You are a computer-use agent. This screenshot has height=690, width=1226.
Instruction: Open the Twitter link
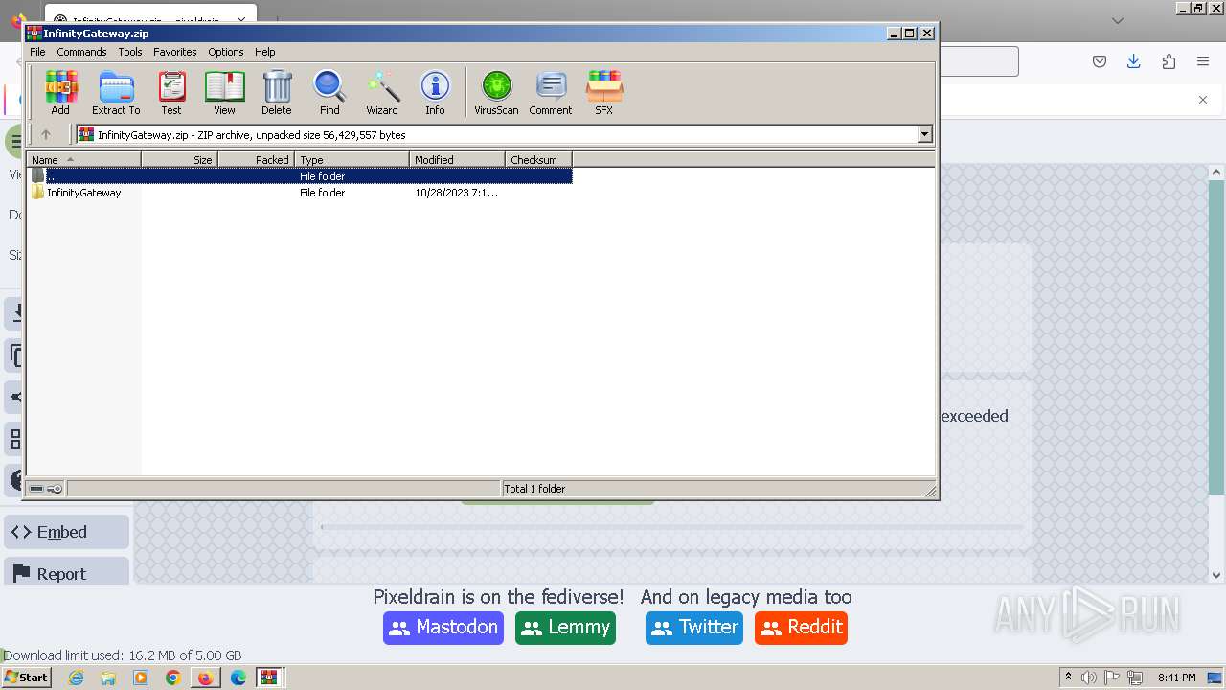tap(694, 628)
